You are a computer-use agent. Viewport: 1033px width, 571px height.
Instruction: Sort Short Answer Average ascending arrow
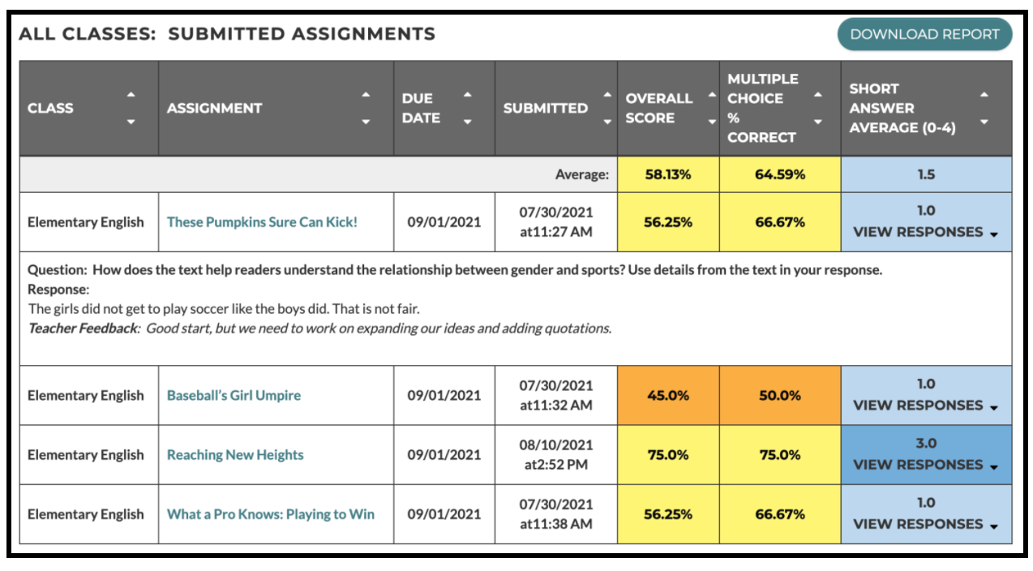click(x=984, y=95)
